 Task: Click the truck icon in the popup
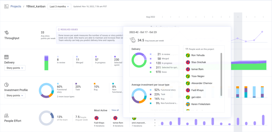pyautogui.click(x=133, y=40)
